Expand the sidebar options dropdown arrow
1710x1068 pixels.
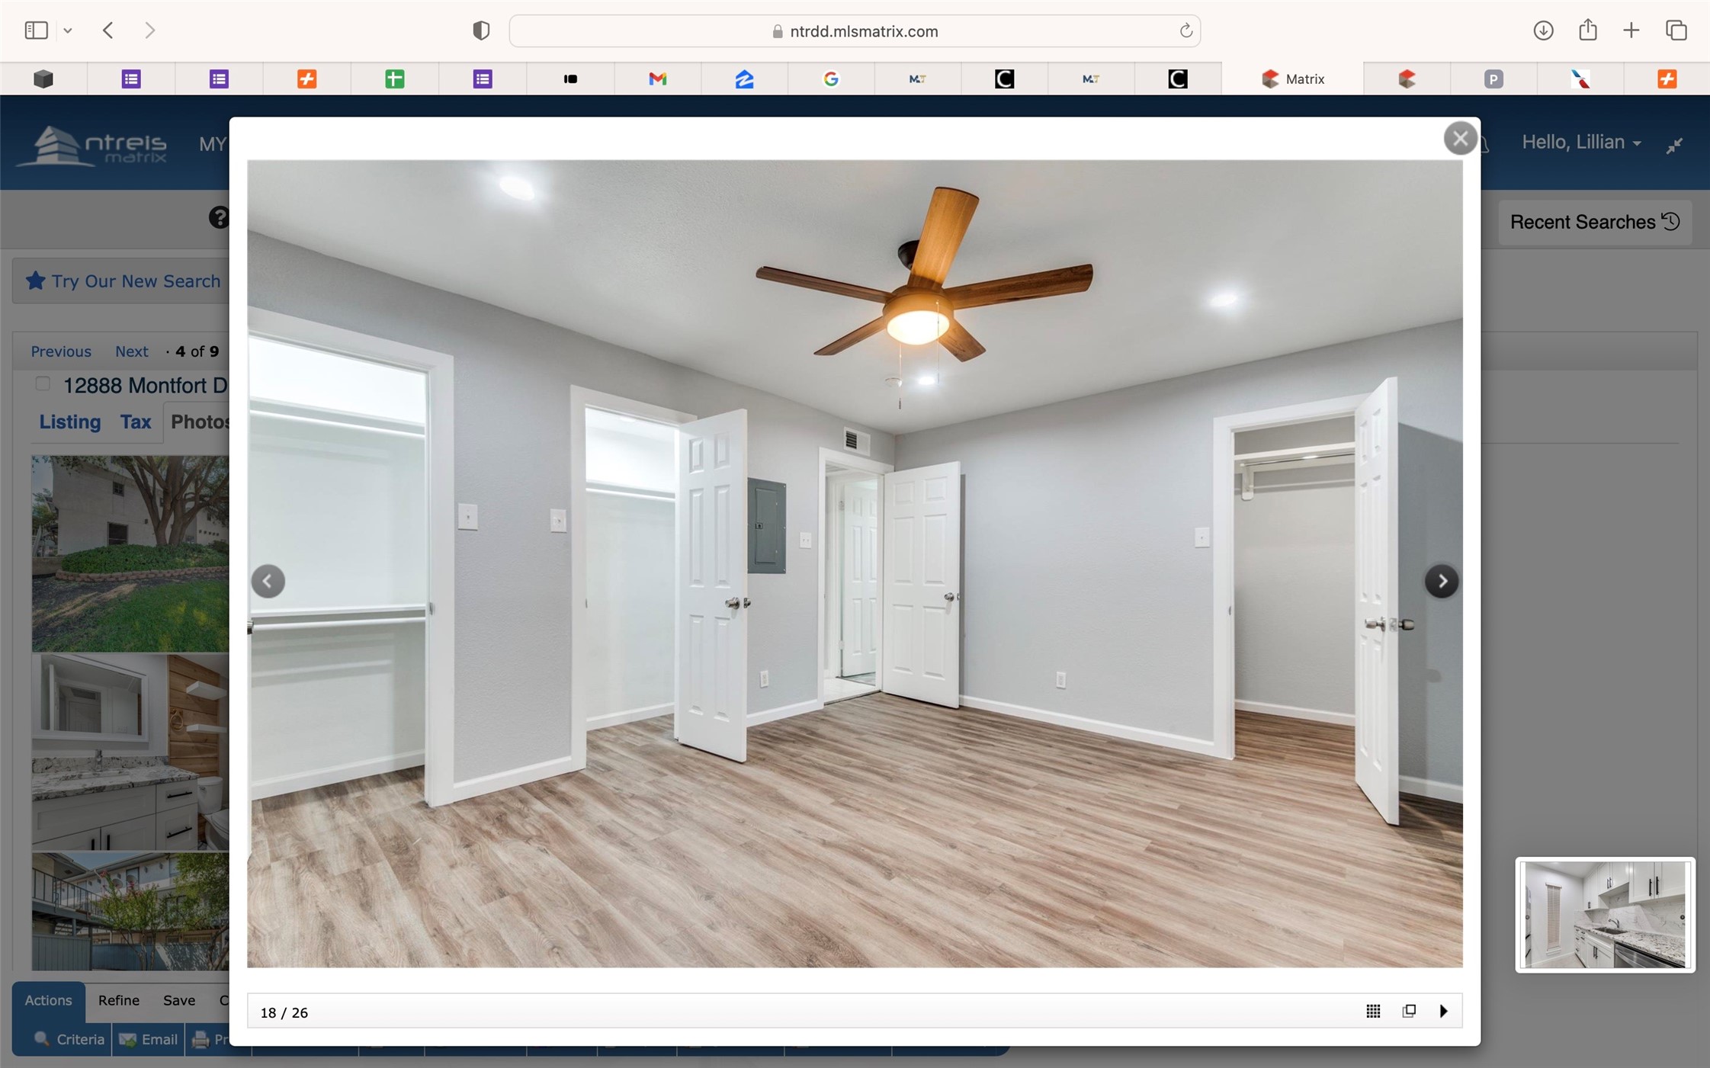point(68,30)
